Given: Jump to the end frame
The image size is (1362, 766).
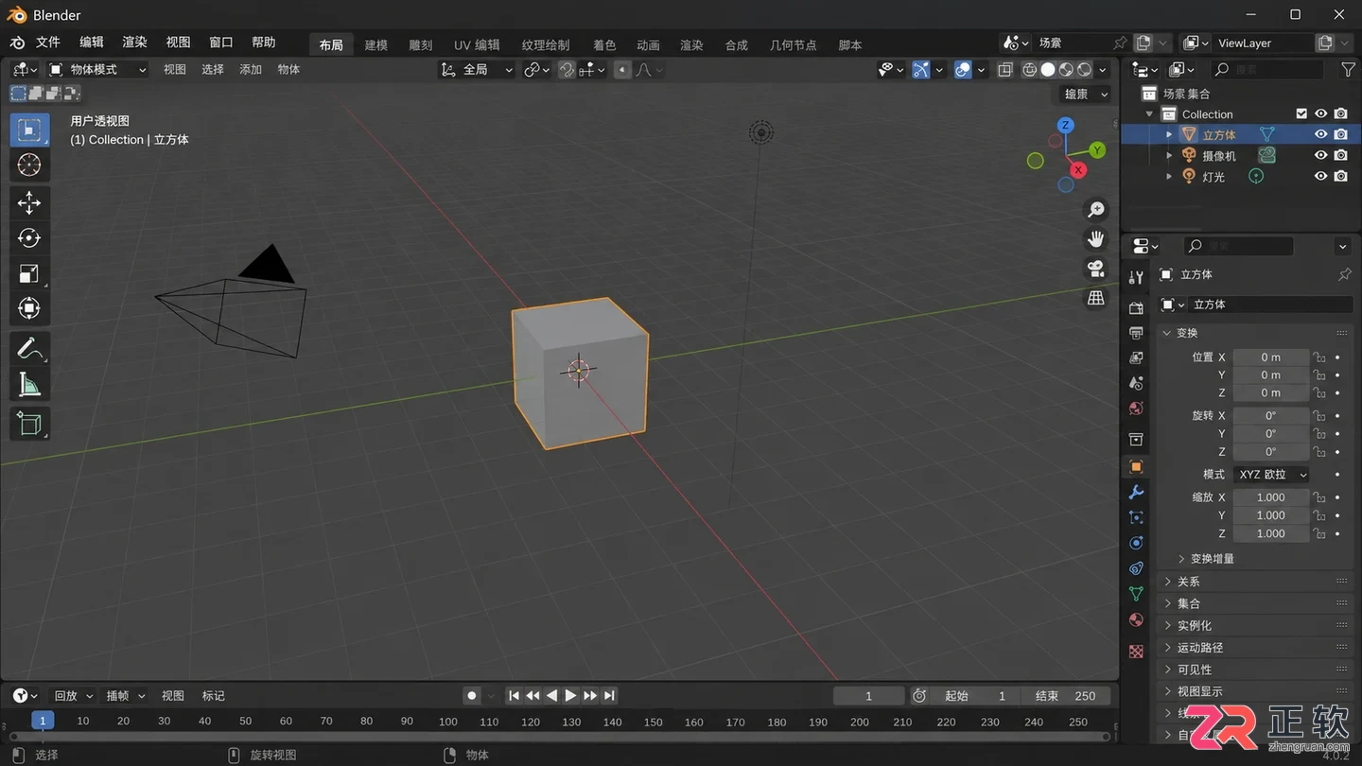Looking at the screenshot, I should coord(609,695).
